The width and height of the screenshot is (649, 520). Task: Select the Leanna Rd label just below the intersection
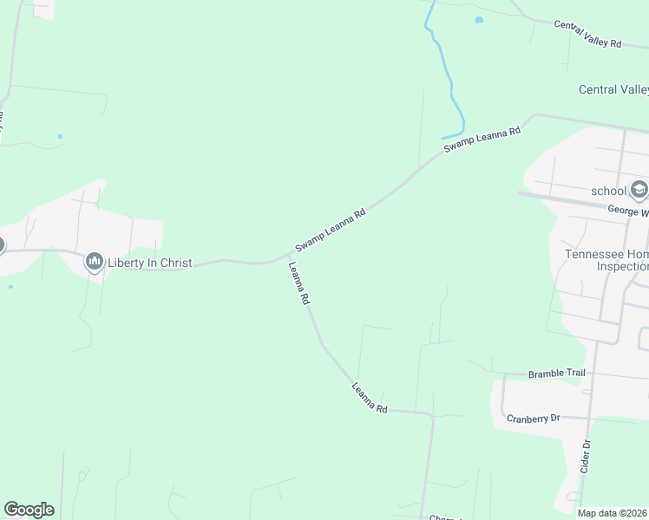[x=298, y=283]
